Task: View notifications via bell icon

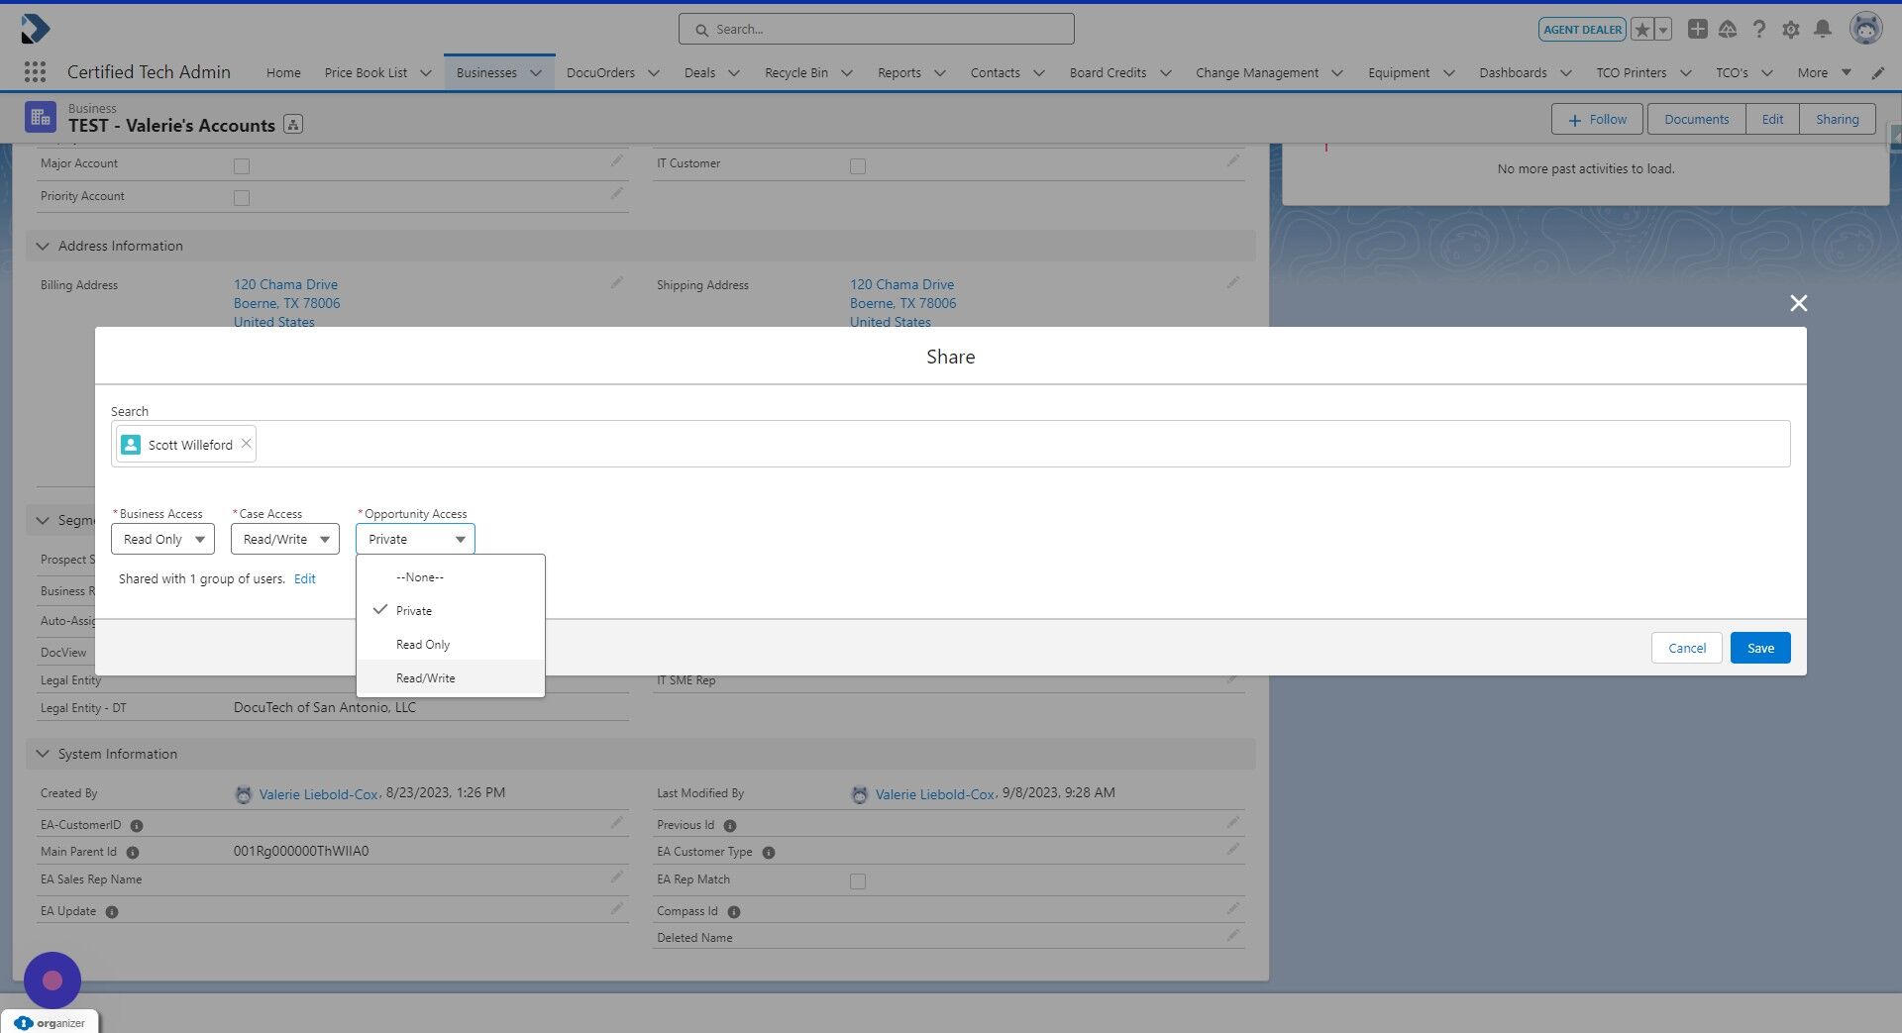Action: 1823,29
